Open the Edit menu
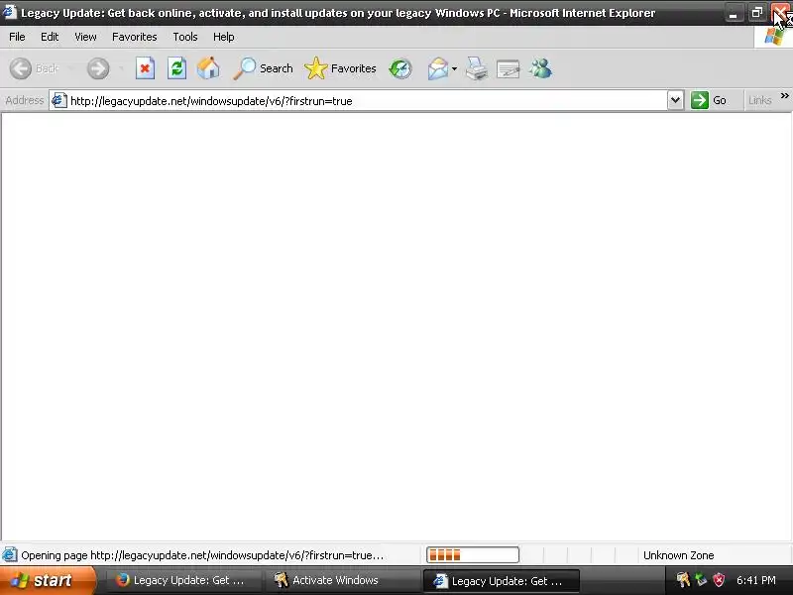793x595 pixels. point(50,37)
